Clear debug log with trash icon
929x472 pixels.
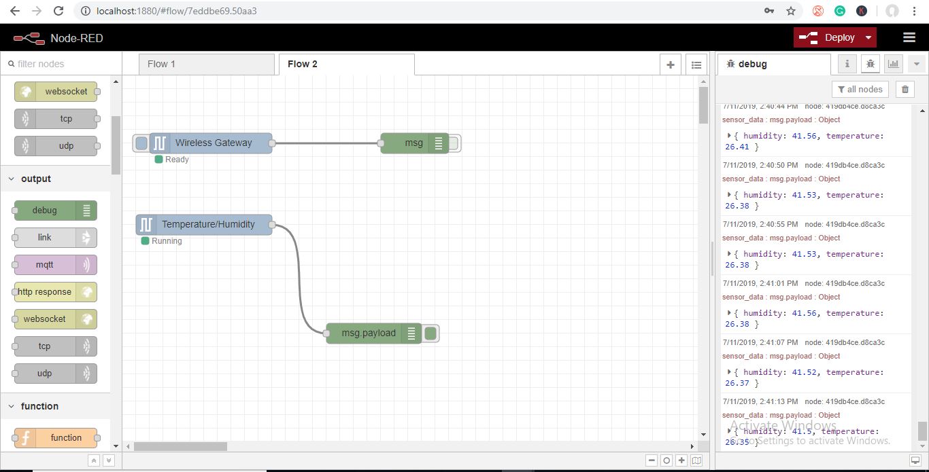point(905,89)
